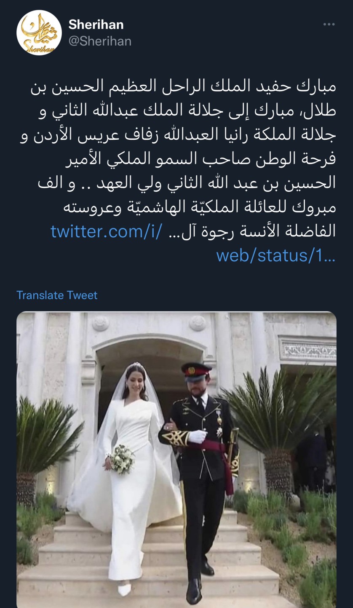
Task: Click the tweet line mentioning الملكة رانيا العبدالله
Action: 178,135
